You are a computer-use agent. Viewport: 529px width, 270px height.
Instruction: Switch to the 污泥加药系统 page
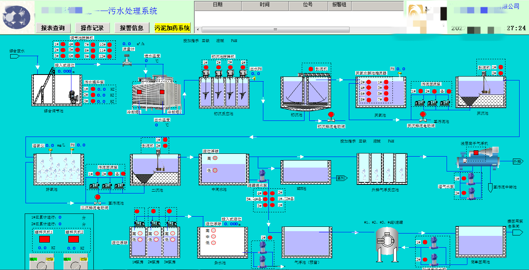click(x=172, y=28)
